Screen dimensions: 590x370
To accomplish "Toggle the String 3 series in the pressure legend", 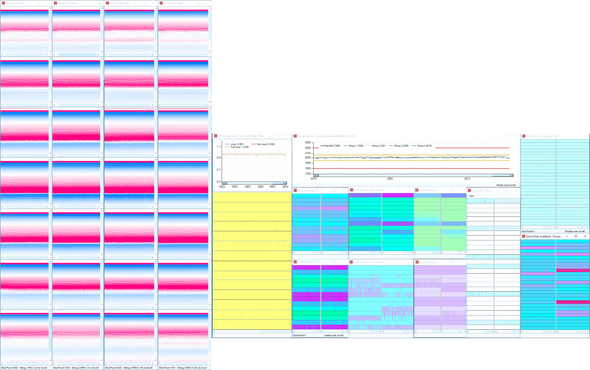I will (x=399, y=146).
